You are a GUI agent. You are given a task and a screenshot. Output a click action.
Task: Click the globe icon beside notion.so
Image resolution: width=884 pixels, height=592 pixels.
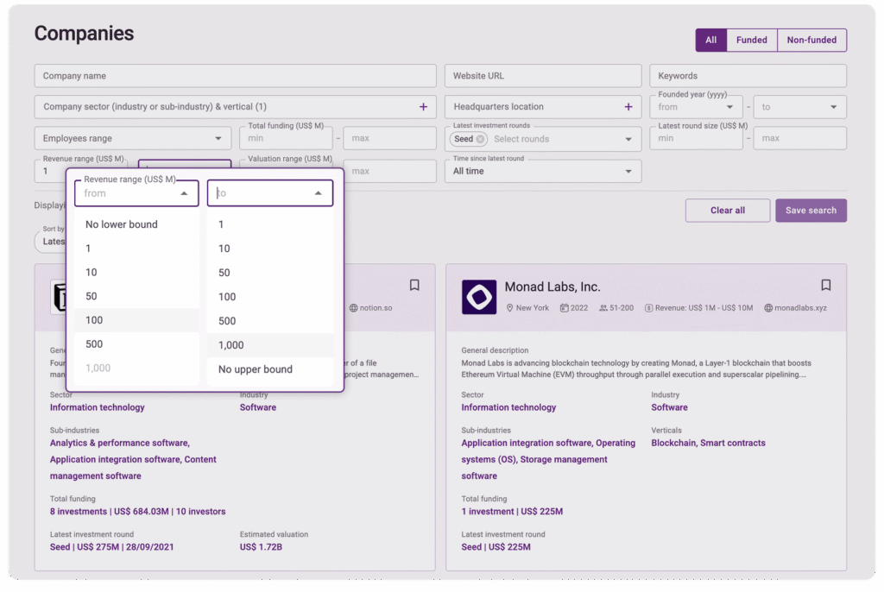[x=353, y=308]
